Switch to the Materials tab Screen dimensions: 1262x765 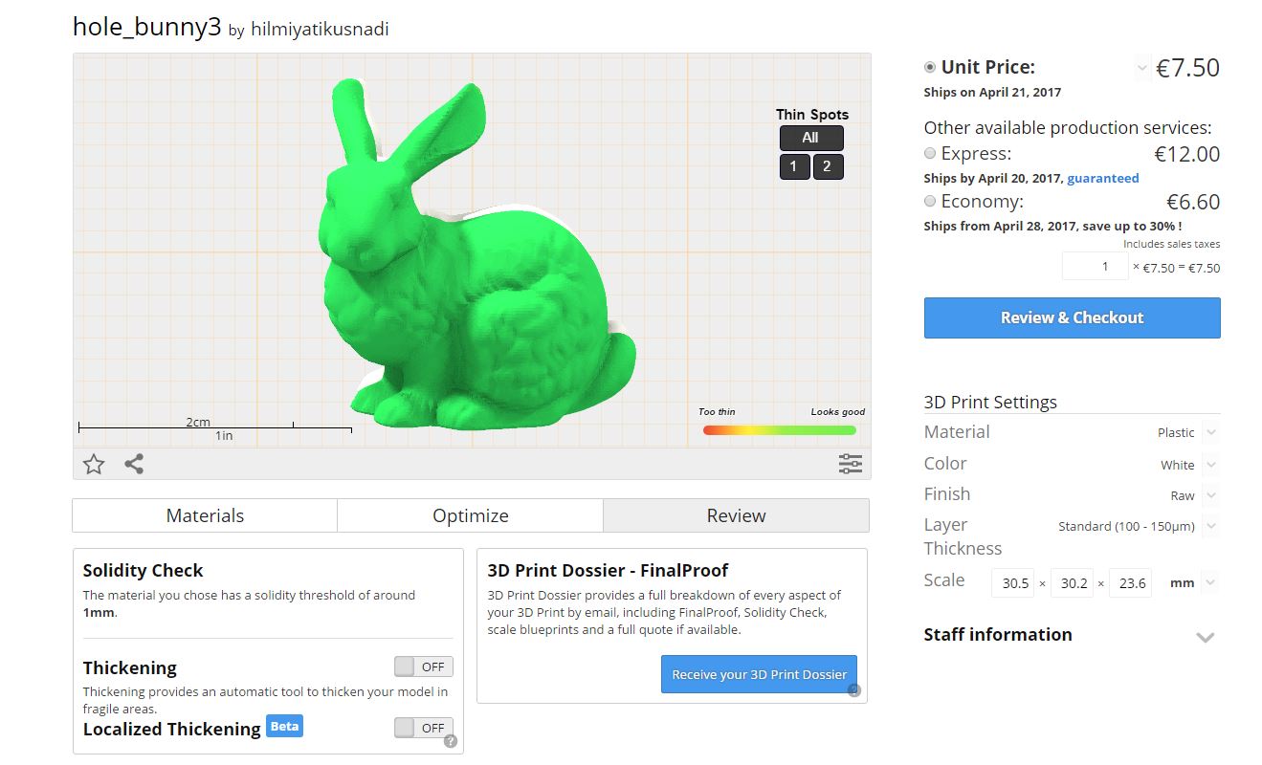[x=205, y=515]
